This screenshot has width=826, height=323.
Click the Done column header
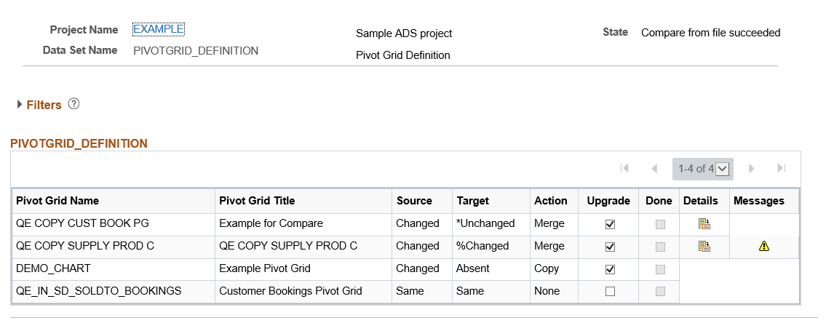click(659, 201)
